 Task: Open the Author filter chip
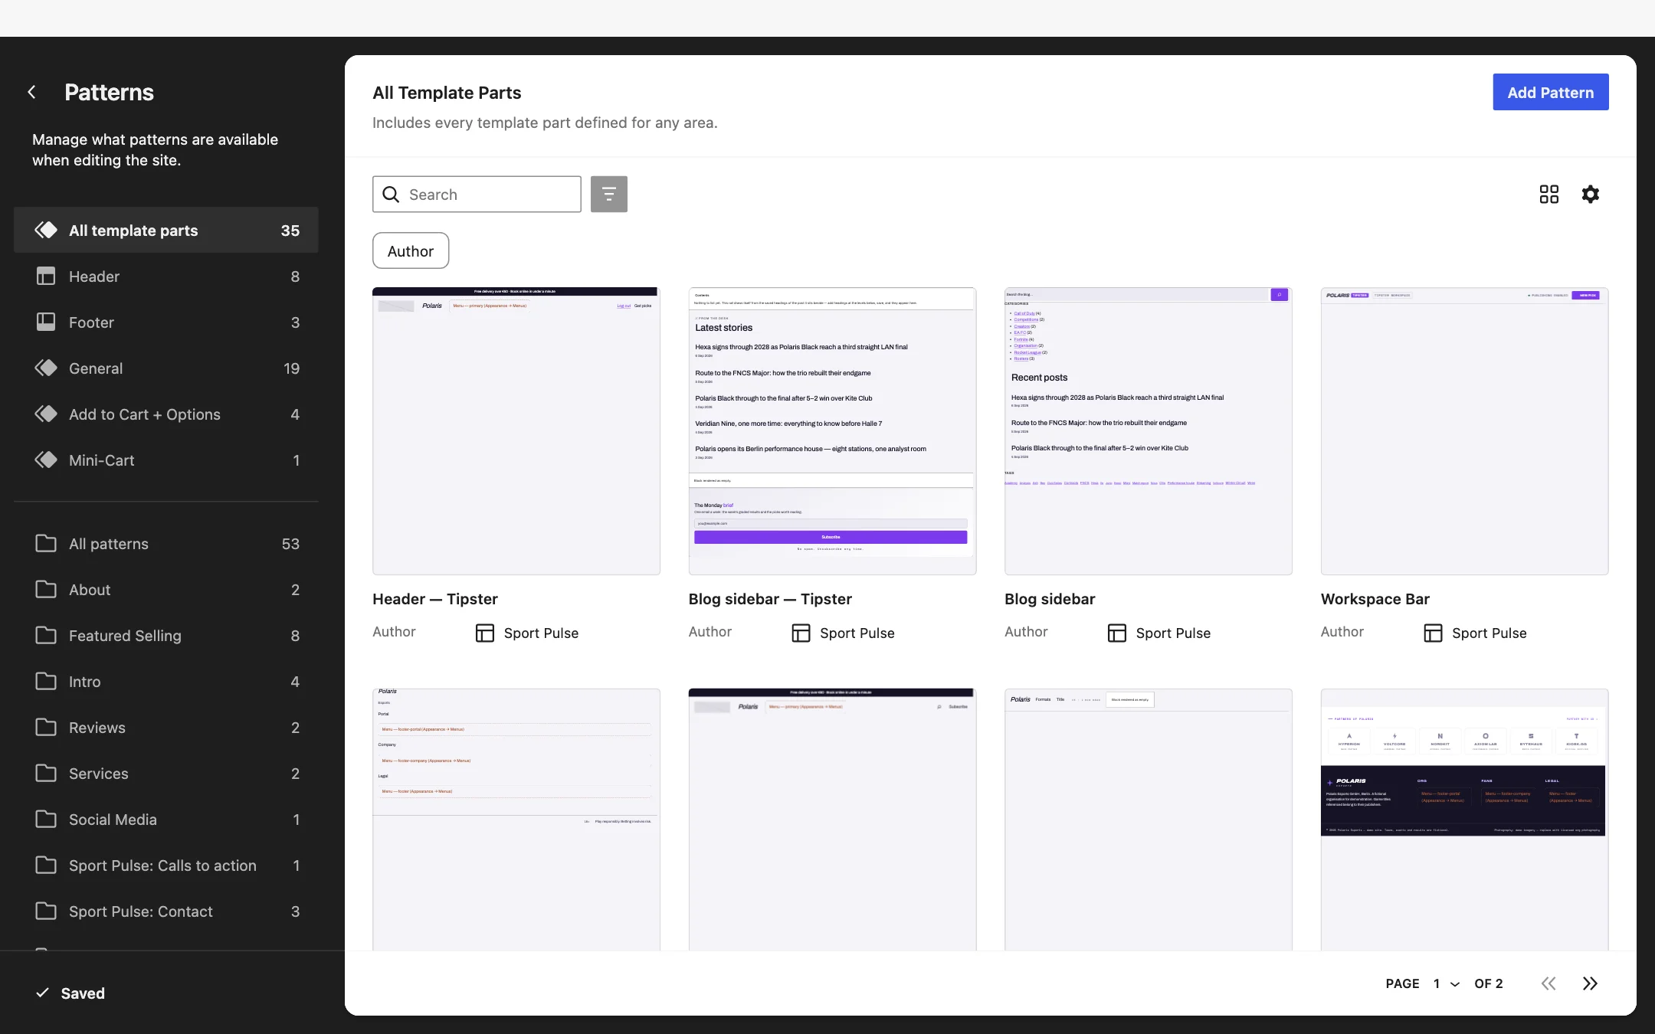[411, 250]
